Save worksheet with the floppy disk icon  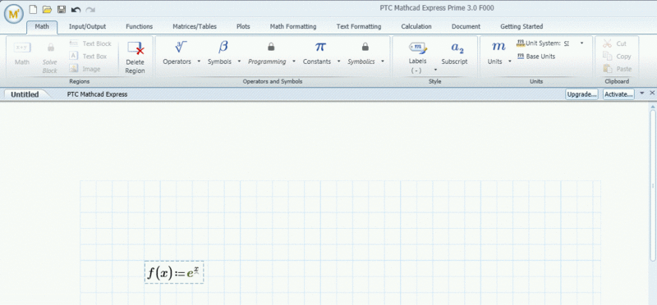point(61,9)
